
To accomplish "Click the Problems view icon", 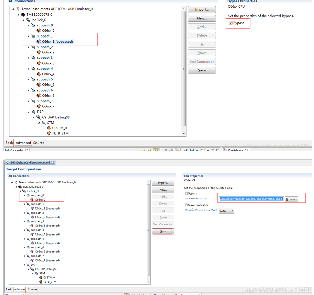I will (225, 150).
